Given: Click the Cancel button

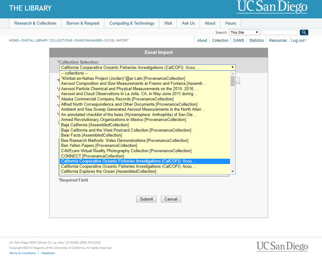Looking at the screenshot, I should pos(171,199).
